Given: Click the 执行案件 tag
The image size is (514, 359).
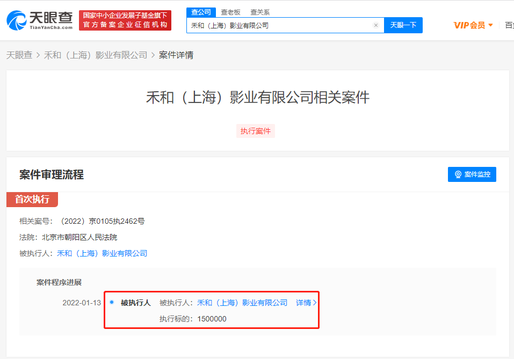Looking at the screenshot, I should click(x=255, y=131).
